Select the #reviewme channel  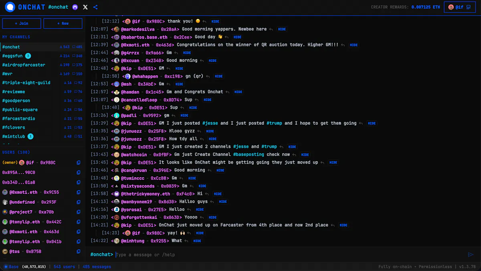coord(42,92)
